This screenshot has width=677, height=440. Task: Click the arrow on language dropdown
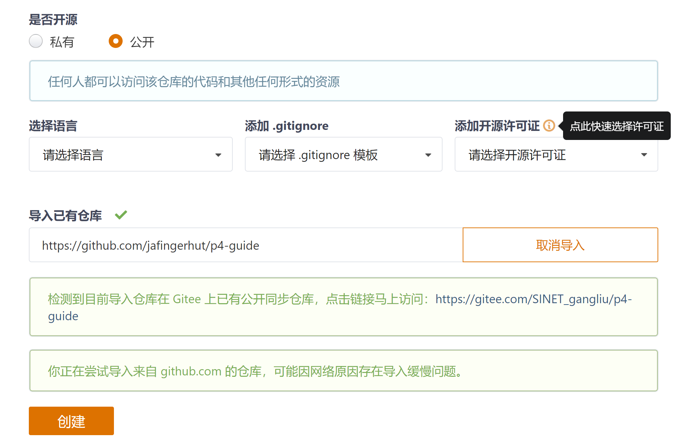218,155
